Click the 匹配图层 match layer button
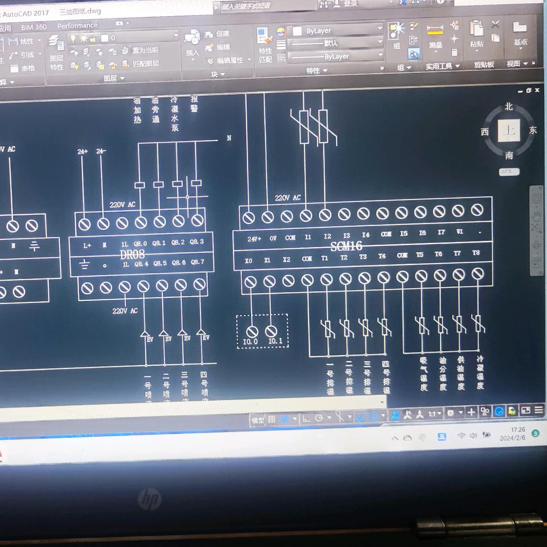547x547 pixels. point(145,64)
